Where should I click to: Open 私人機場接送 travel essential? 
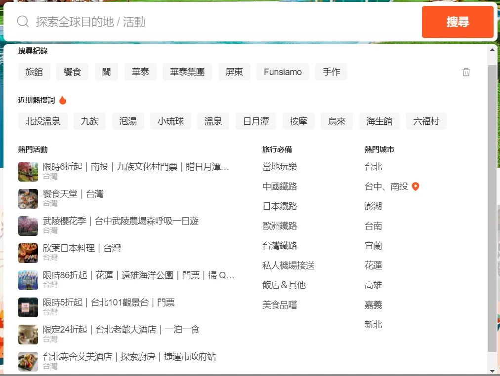(288, 265)
